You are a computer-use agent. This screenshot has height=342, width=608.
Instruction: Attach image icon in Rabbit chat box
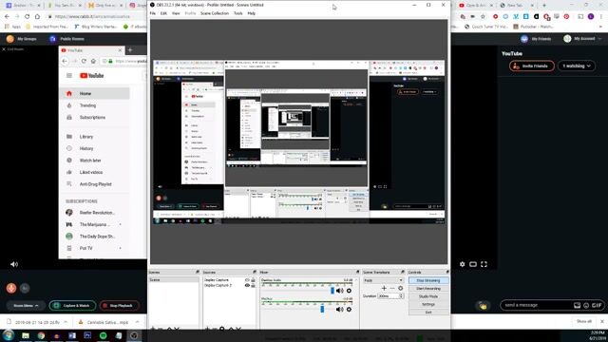coord(577,305)
